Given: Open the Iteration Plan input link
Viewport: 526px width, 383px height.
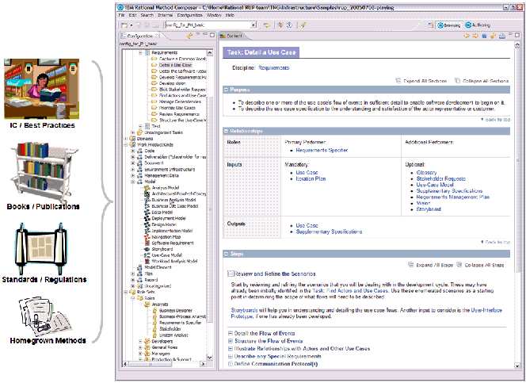Looking at the screenshot, I should click(x=311, y=178).
